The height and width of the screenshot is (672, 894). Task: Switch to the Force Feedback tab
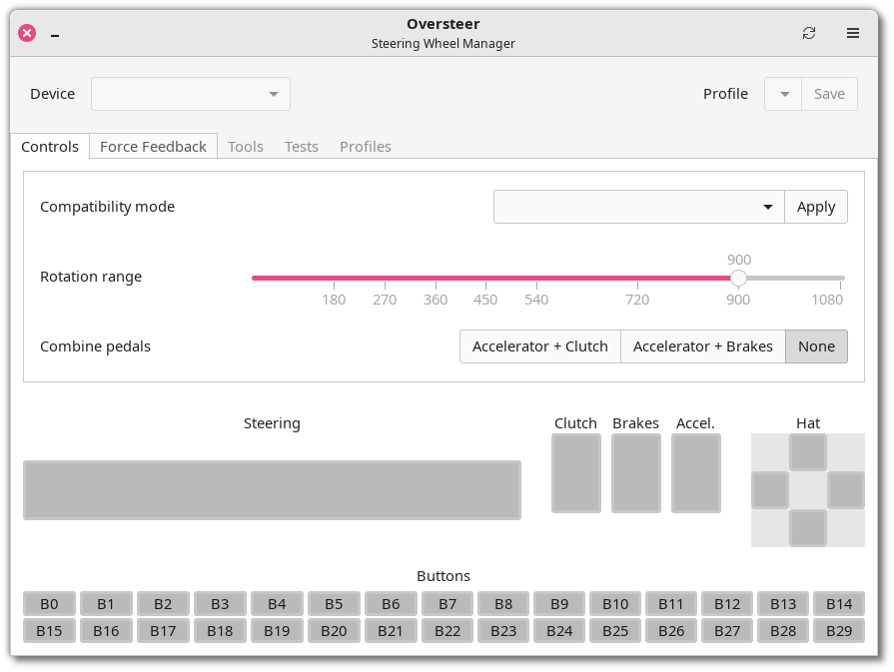[153, 147]
